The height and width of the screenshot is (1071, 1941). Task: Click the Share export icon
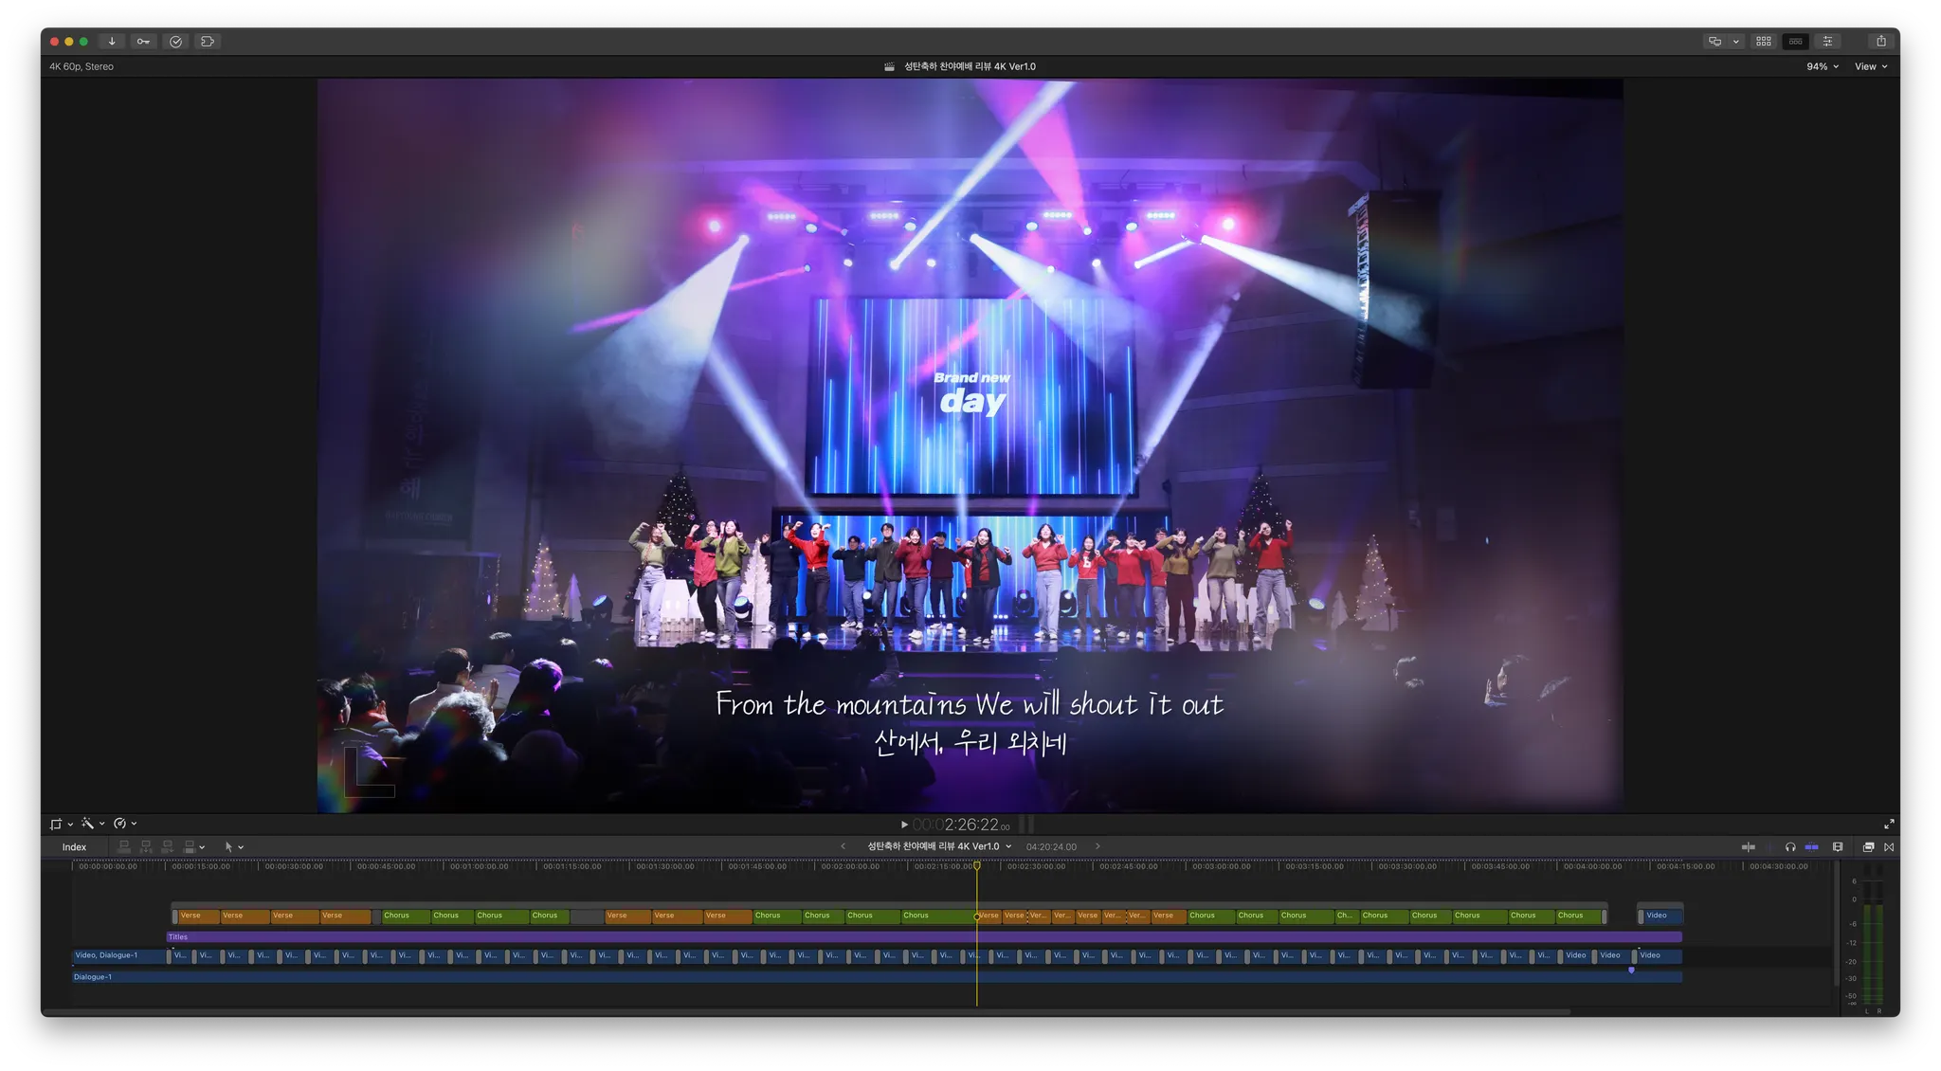pyautogui.click(x=1881, y=41)
